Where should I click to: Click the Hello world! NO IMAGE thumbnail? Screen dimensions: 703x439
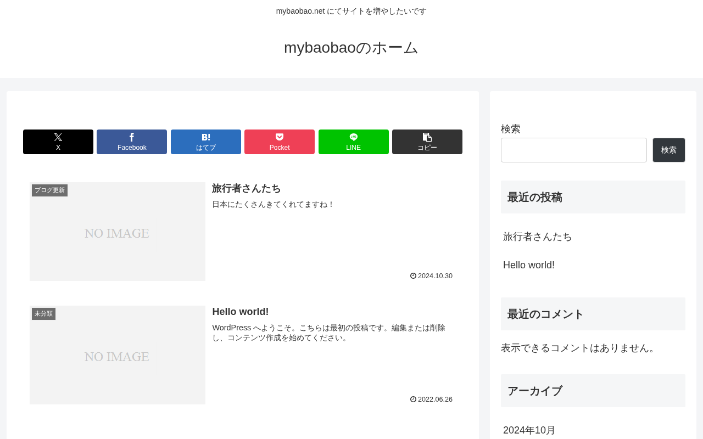point(118,355)
